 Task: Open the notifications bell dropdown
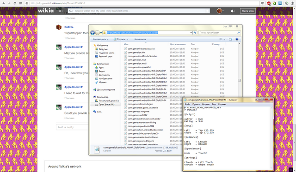[x=233, y=11]
